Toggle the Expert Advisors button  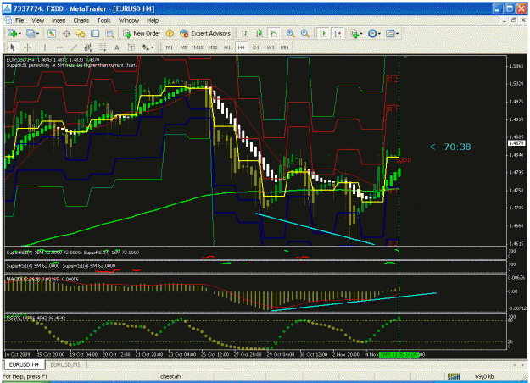pos(205,33)
